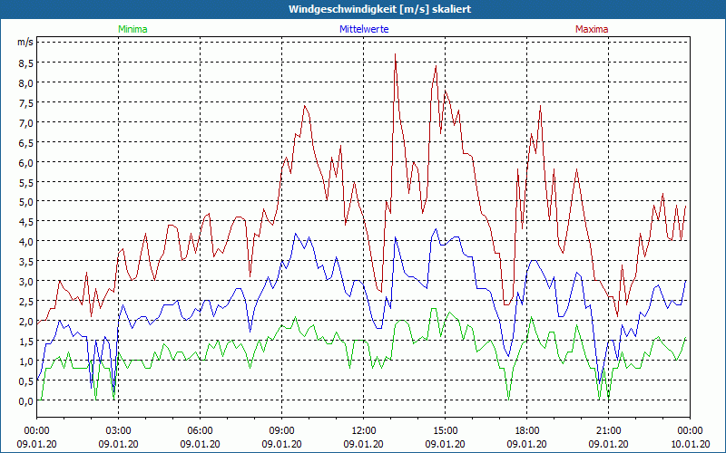Click the m/s unit label on the y-axis

coord(25,42)
